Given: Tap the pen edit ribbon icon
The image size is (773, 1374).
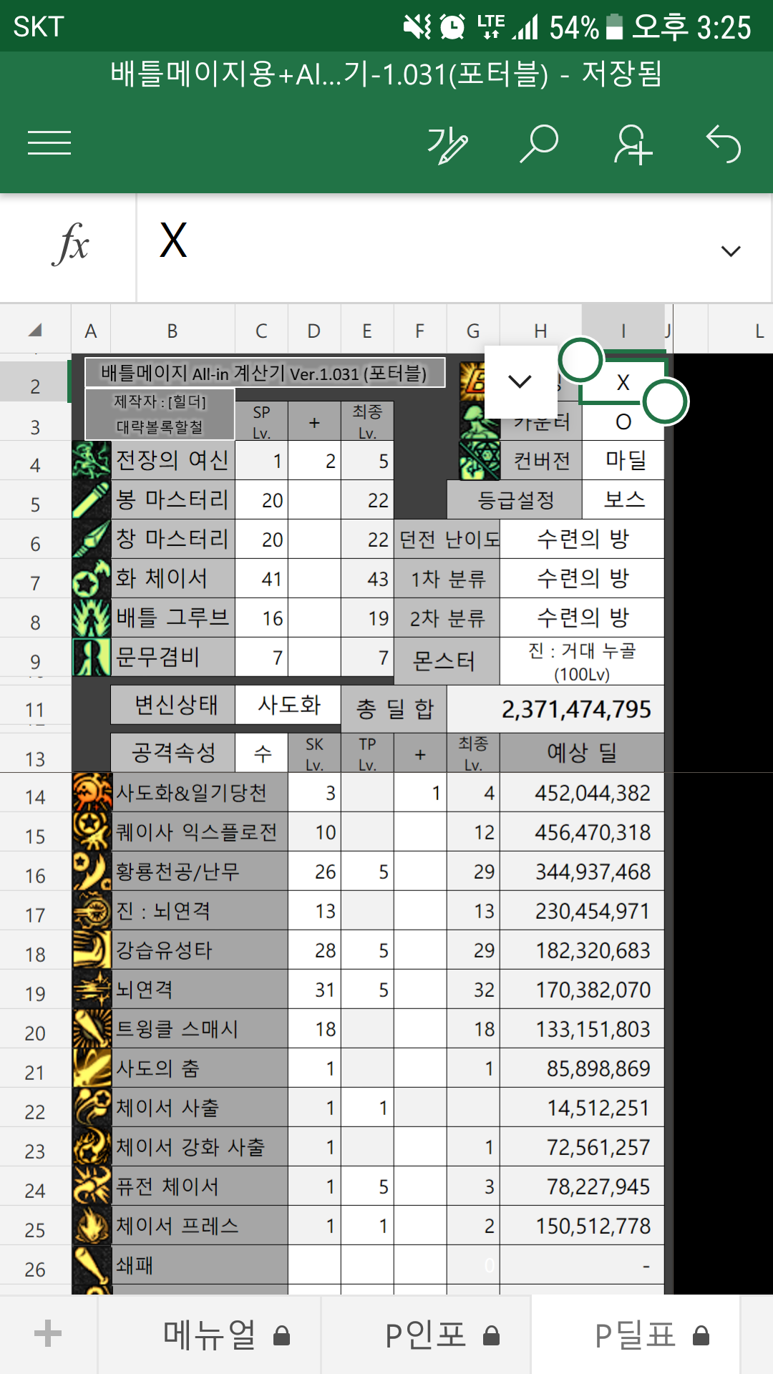Looking at the screenshot, I should pos(447,145).
